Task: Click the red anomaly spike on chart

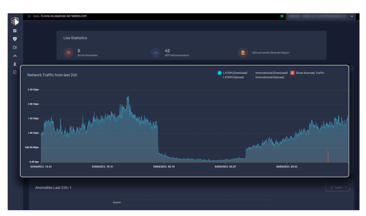Action: point(328,154)
